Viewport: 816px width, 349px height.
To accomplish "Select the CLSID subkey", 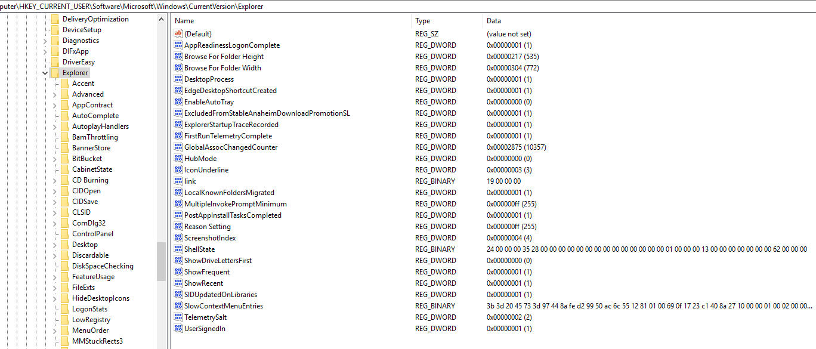I will coord(82,212).
